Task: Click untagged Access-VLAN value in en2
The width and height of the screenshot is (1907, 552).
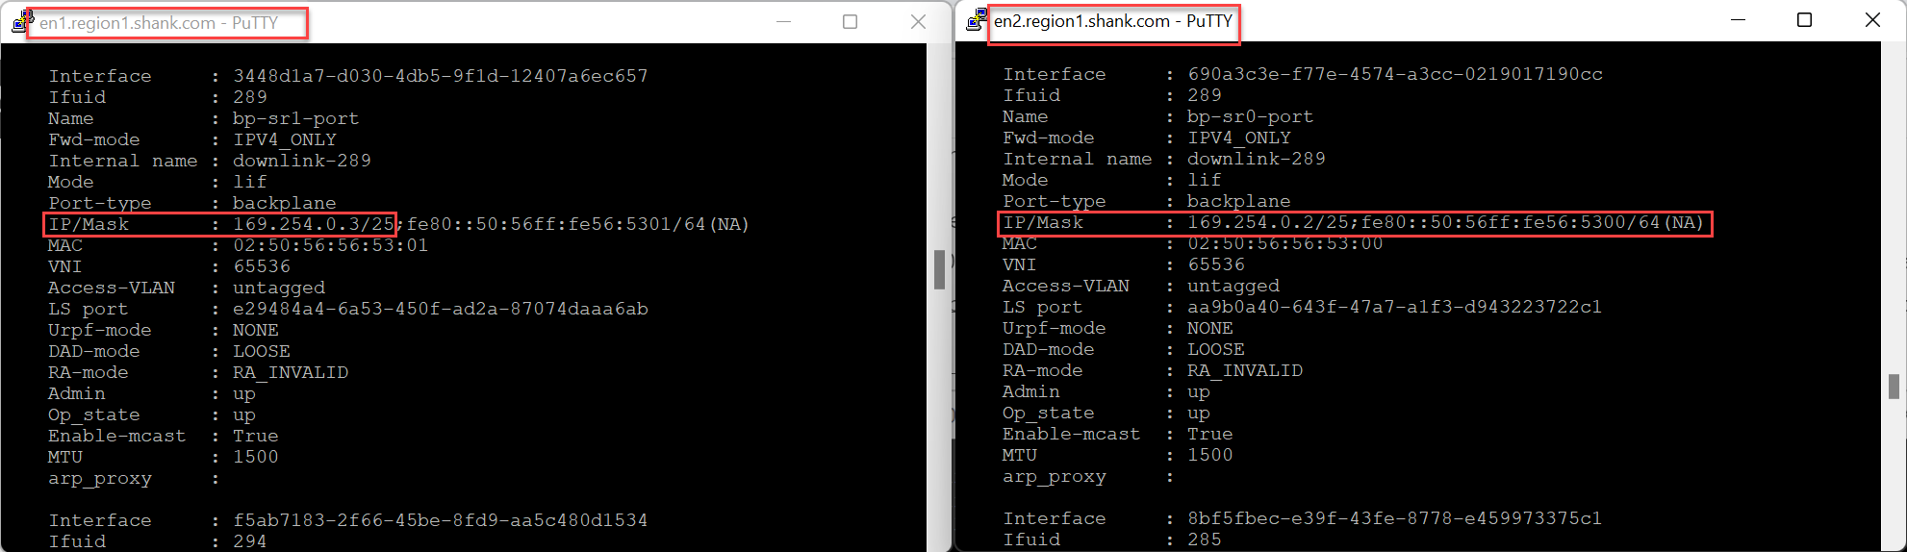Action: pyautogui.click(x=1233, y=286)
